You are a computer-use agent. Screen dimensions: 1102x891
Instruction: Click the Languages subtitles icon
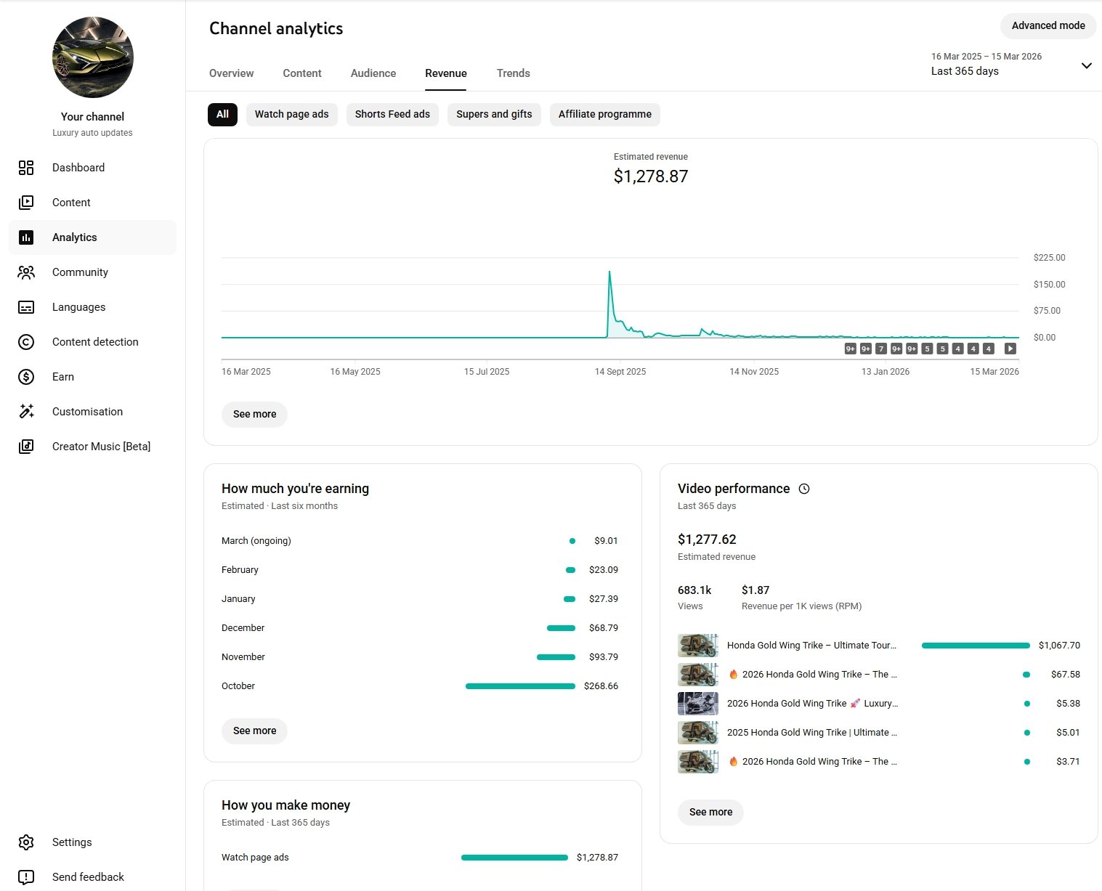pyautogui.click(x=26, y=307)
